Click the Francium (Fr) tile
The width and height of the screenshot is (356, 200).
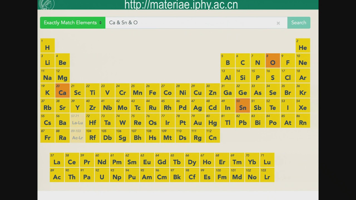click(x=48, y=136)
